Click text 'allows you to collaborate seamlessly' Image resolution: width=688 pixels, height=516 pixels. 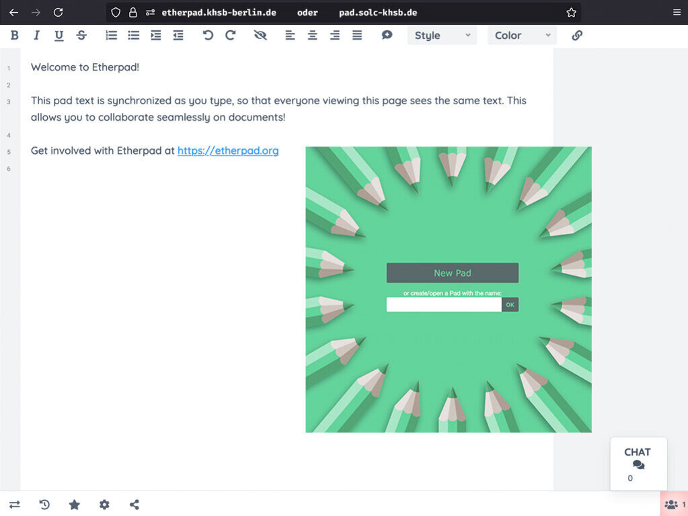point(120,118)
